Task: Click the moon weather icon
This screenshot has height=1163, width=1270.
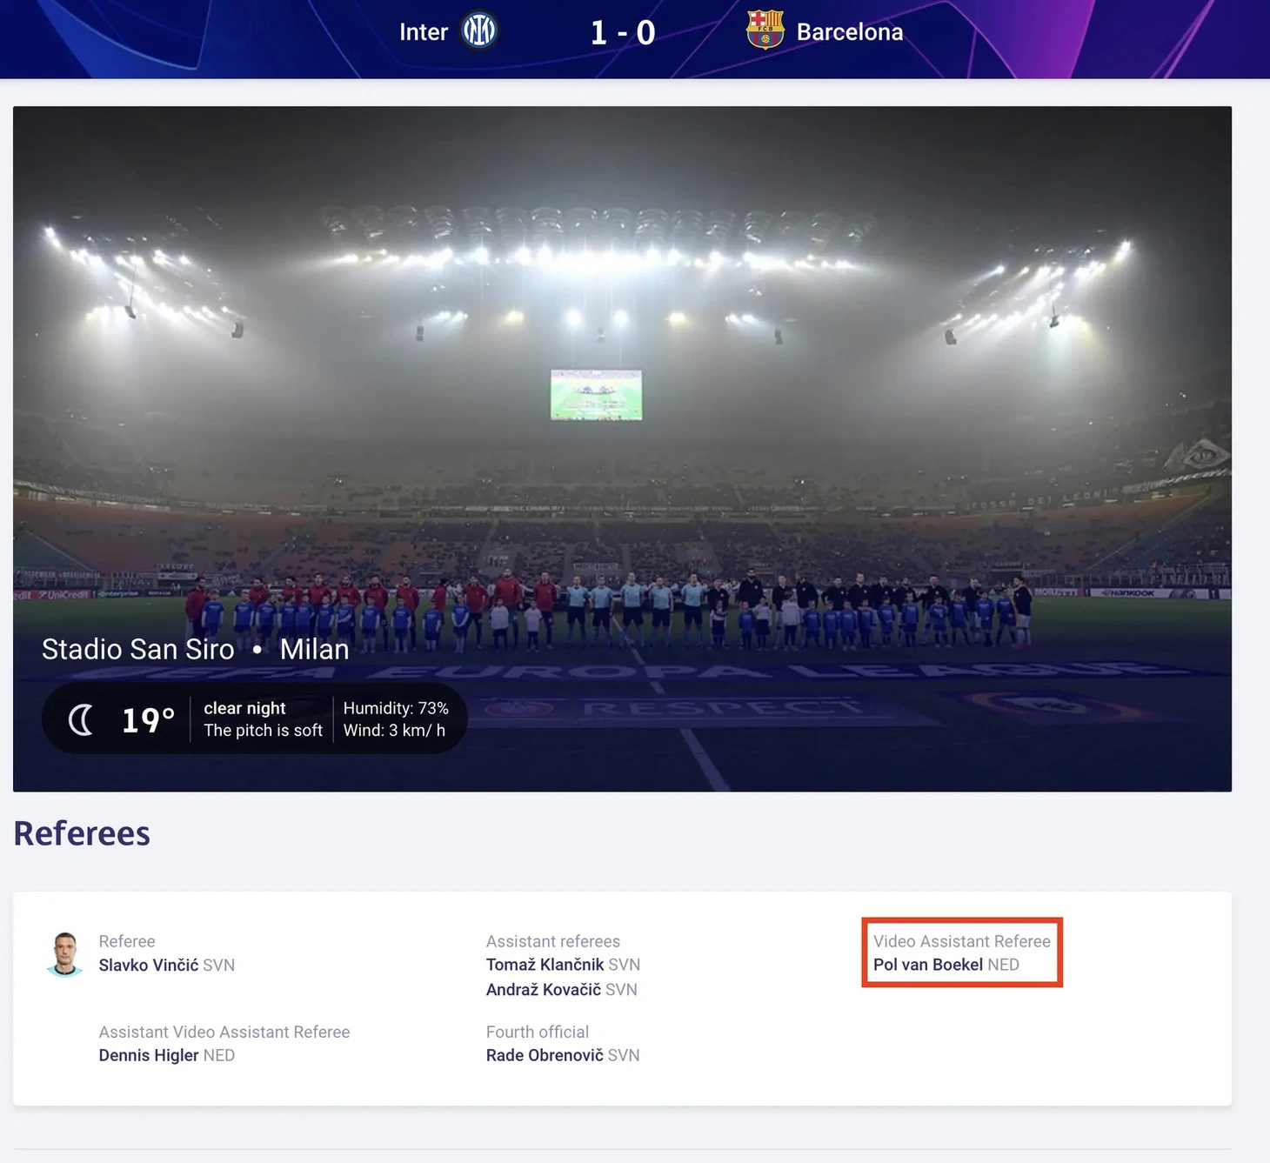Action: 82,719
